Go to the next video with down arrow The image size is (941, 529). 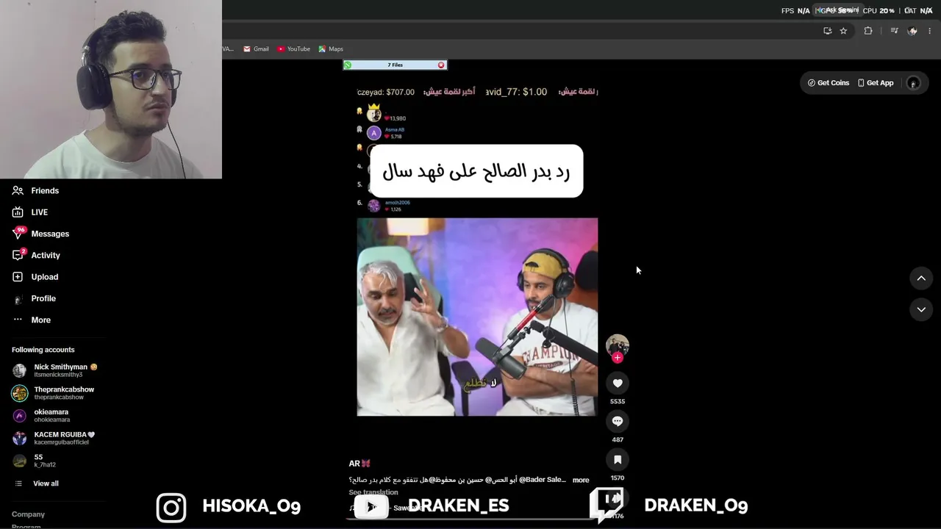tap(921, 310)
